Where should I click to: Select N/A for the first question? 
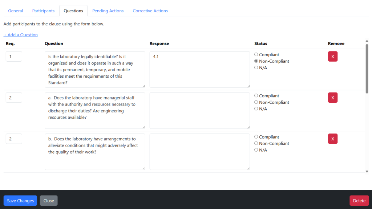(x=256, y=67)
